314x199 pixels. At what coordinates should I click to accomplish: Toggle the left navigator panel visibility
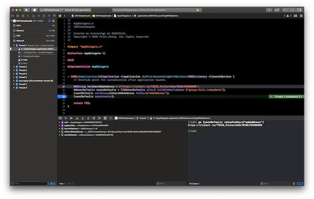click(285, 10)
